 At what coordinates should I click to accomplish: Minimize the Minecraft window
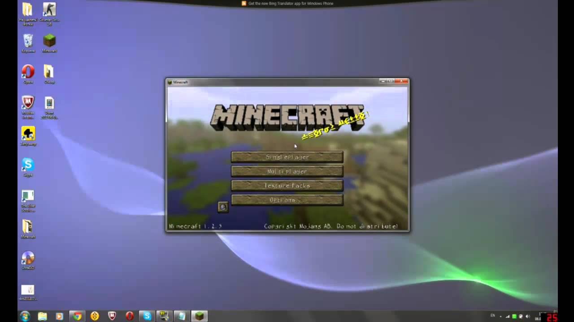[x=383, y=81]
